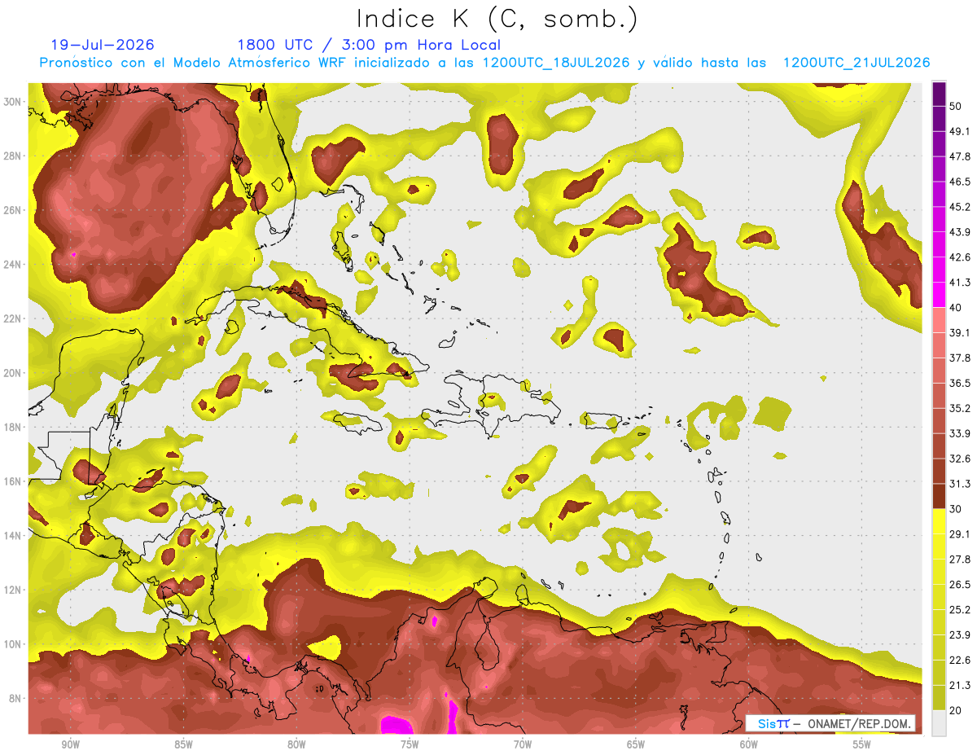Click the latitude axis label "10N"

(x=12, y=644)
